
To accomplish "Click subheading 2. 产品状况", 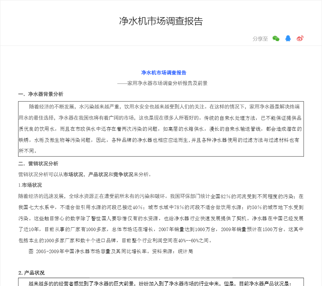I will (x=31, y=273).
